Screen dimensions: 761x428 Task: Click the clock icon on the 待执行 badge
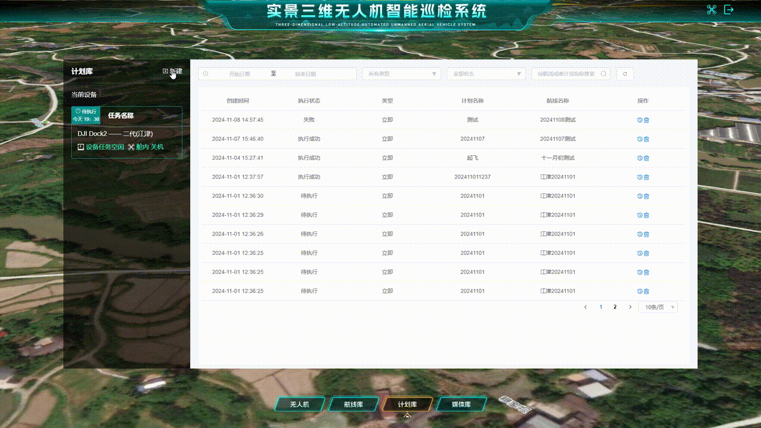click(78, 111)
